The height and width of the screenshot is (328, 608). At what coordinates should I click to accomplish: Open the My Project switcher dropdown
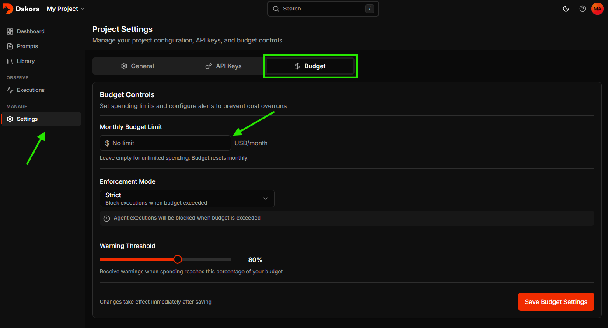tap(65, 9)
